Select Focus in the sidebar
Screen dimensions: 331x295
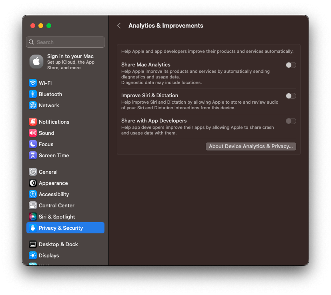[46, 144]
